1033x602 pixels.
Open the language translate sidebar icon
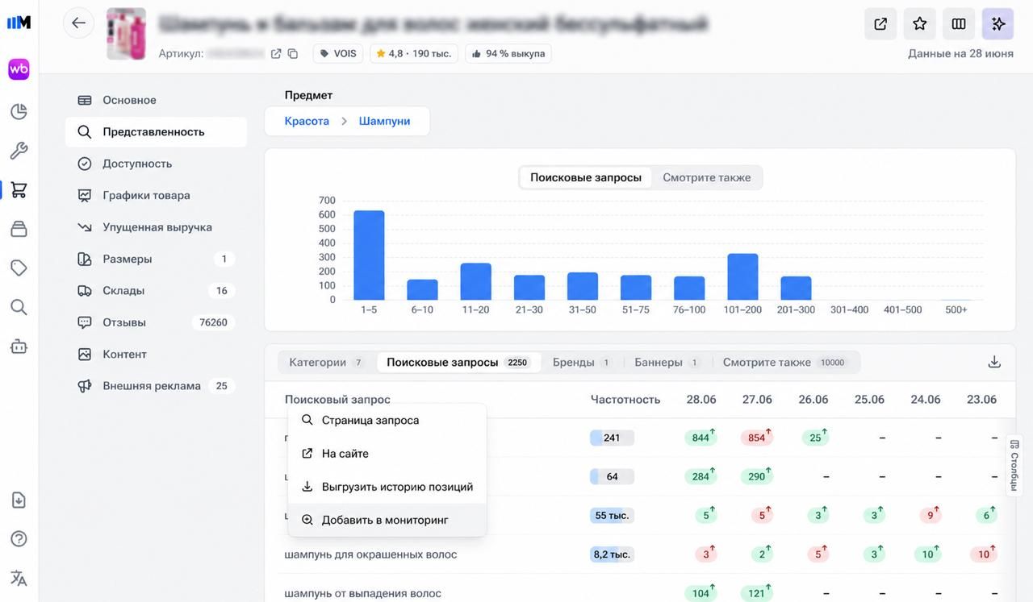(x=19, y=578)
